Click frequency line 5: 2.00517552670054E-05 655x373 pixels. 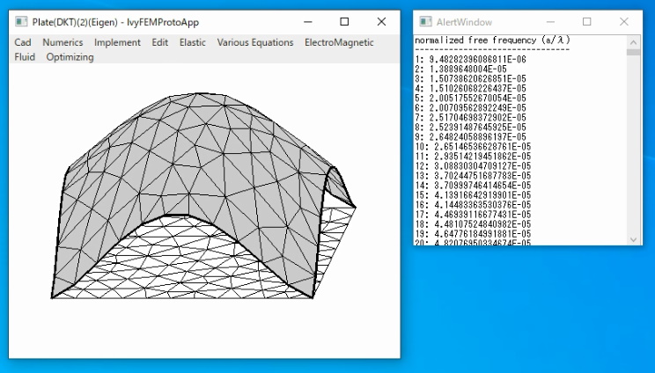tap(470, 98)
